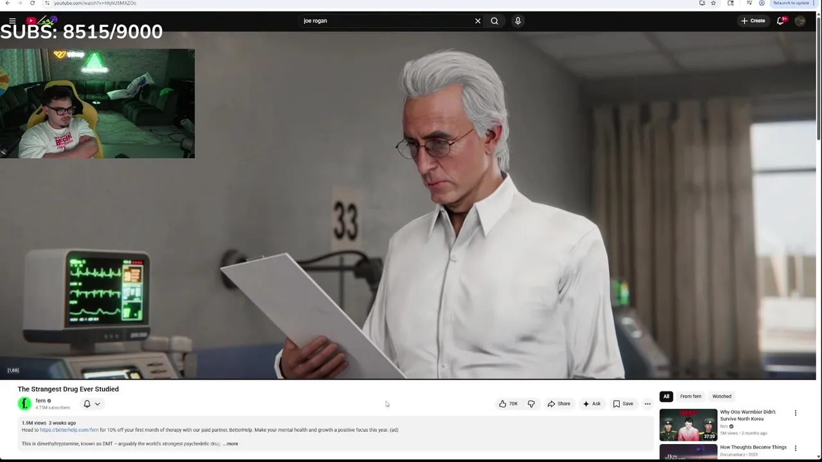The width and height of the screenshot is (822, 462).
Task: Click the '1.9M views 3 weeks ago' text
Action: coord(49,423)
